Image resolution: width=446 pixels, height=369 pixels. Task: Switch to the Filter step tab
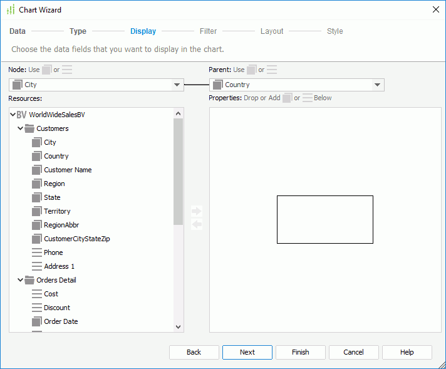tap(208, 31)
